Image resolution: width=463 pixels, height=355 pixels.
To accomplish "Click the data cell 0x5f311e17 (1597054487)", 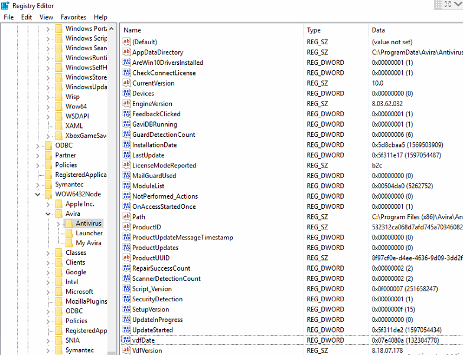I will tap(406, 155).
